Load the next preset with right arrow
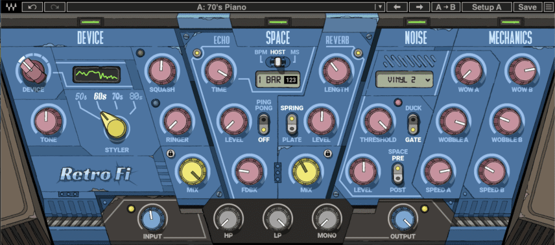This screenshot has width=555, height=245. click(x=419, y=6)
